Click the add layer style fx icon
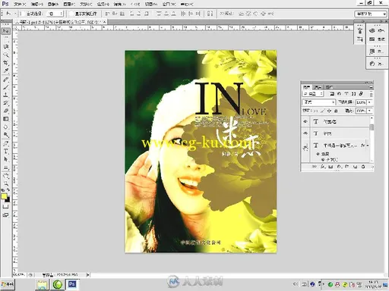The width and height of the screenshot is (389, 291). (x=323, y=167)
